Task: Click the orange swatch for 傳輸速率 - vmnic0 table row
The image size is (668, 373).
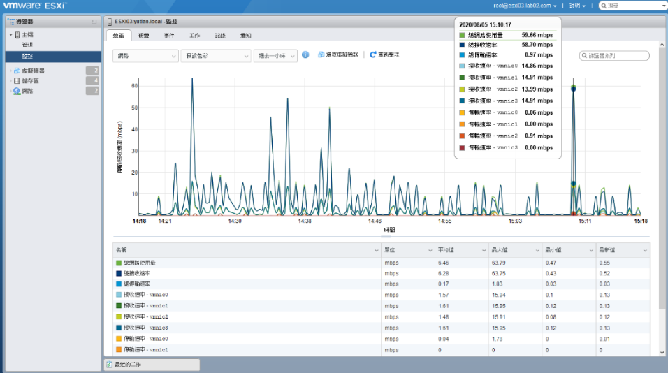Action: tap(119, 339)
